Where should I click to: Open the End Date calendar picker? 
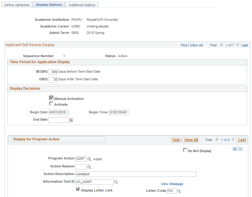pyautogui.click(x=71, y=120)
